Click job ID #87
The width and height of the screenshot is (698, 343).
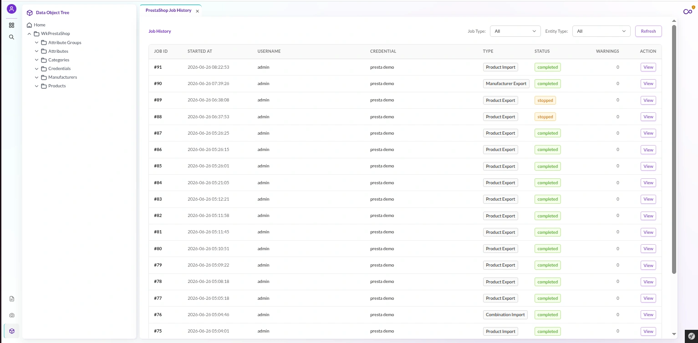coord(158,133)
